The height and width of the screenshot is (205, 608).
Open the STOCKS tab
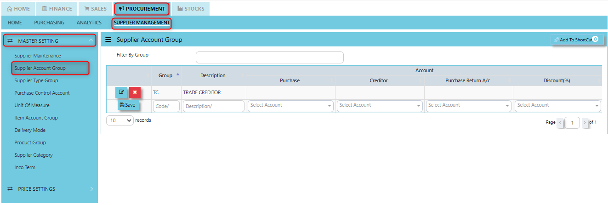191,9
